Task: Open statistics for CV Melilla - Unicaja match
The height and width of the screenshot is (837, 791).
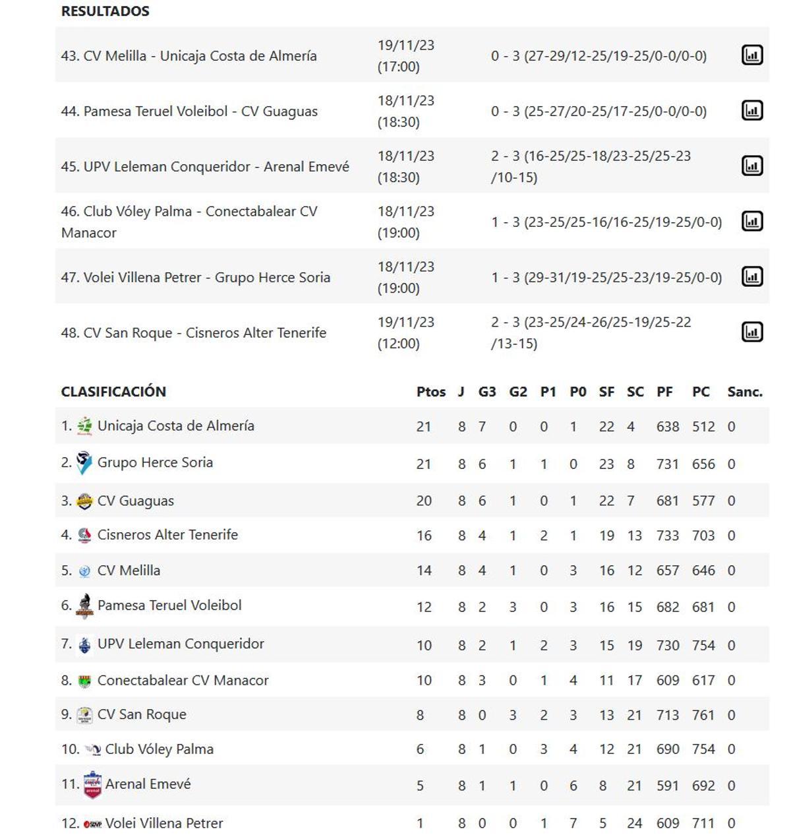Action: coord(751,56)
